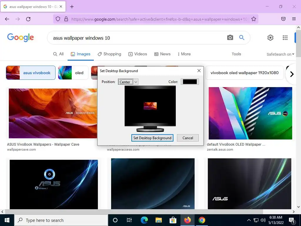
Task: Select the oled suggestion chip
Action: 73,73
